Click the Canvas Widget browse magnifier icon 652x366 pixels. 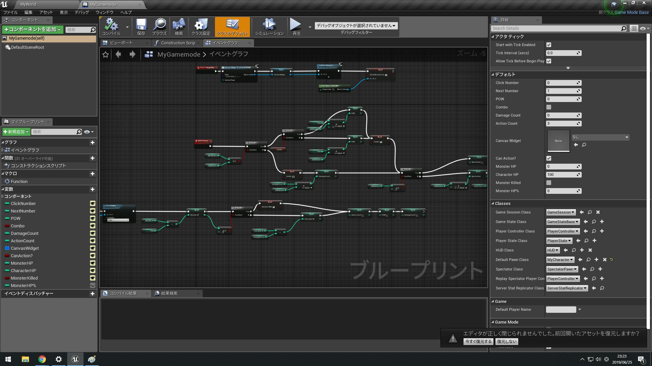point(584,145)
